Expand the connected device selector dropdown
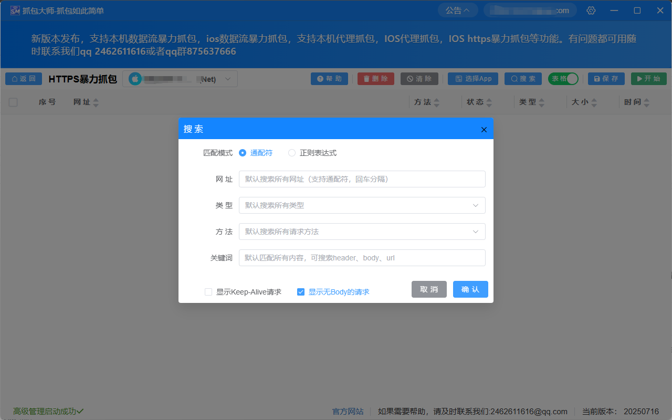This screenshot has height=420, width=672. click(227, 78)
